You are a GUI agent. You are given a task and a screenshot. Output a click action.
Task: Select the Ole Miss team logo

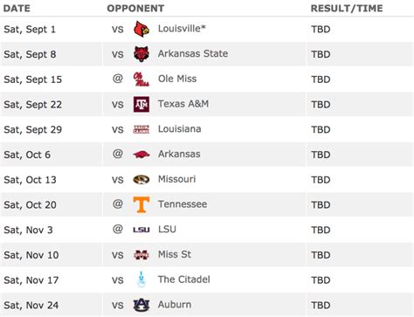(x=141, y=79)
